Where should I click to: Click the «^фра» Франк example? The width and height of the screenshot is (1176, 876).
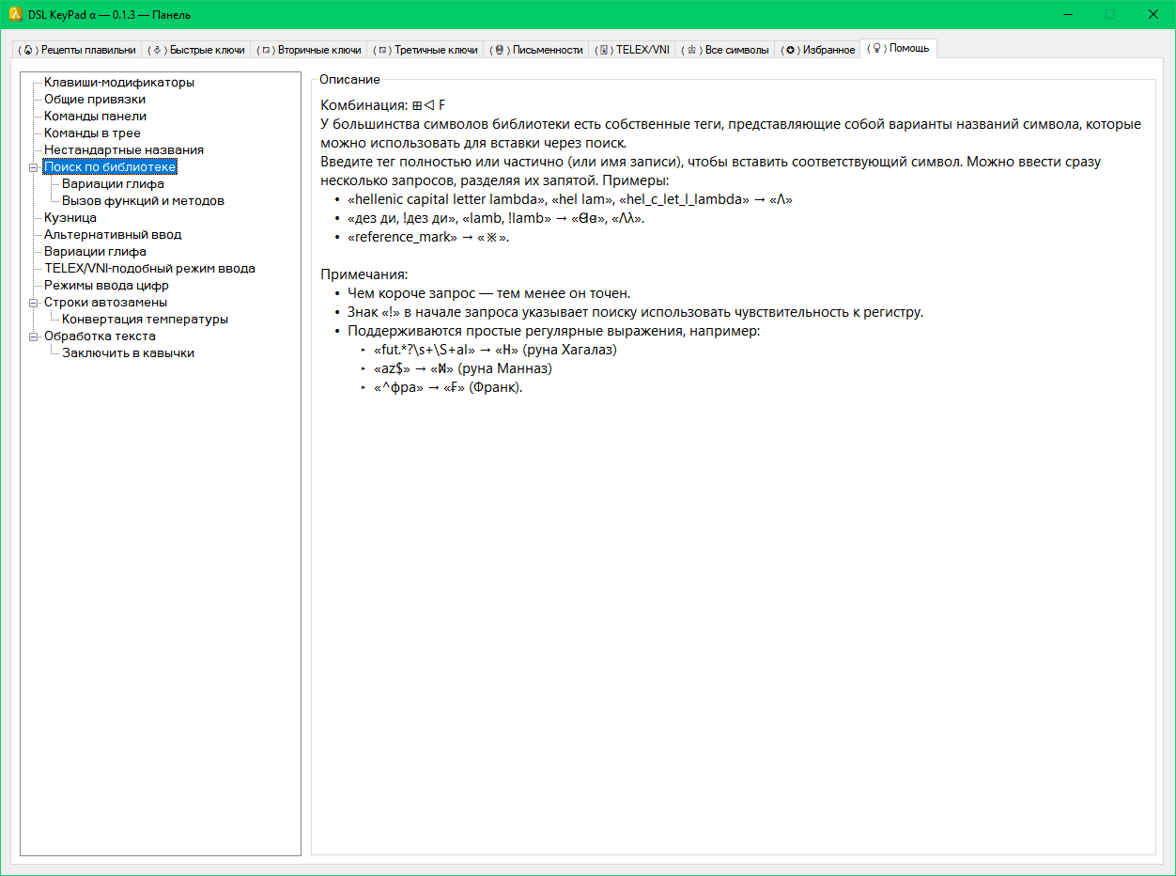coord(447,387)
